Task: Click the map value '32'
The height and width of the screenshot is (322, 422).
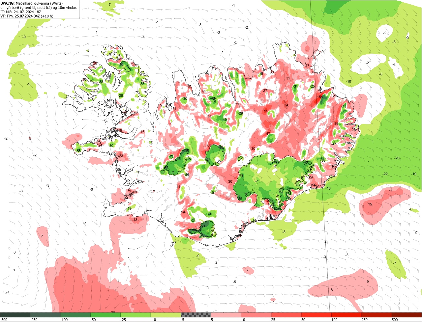Action: coord(288,78)
